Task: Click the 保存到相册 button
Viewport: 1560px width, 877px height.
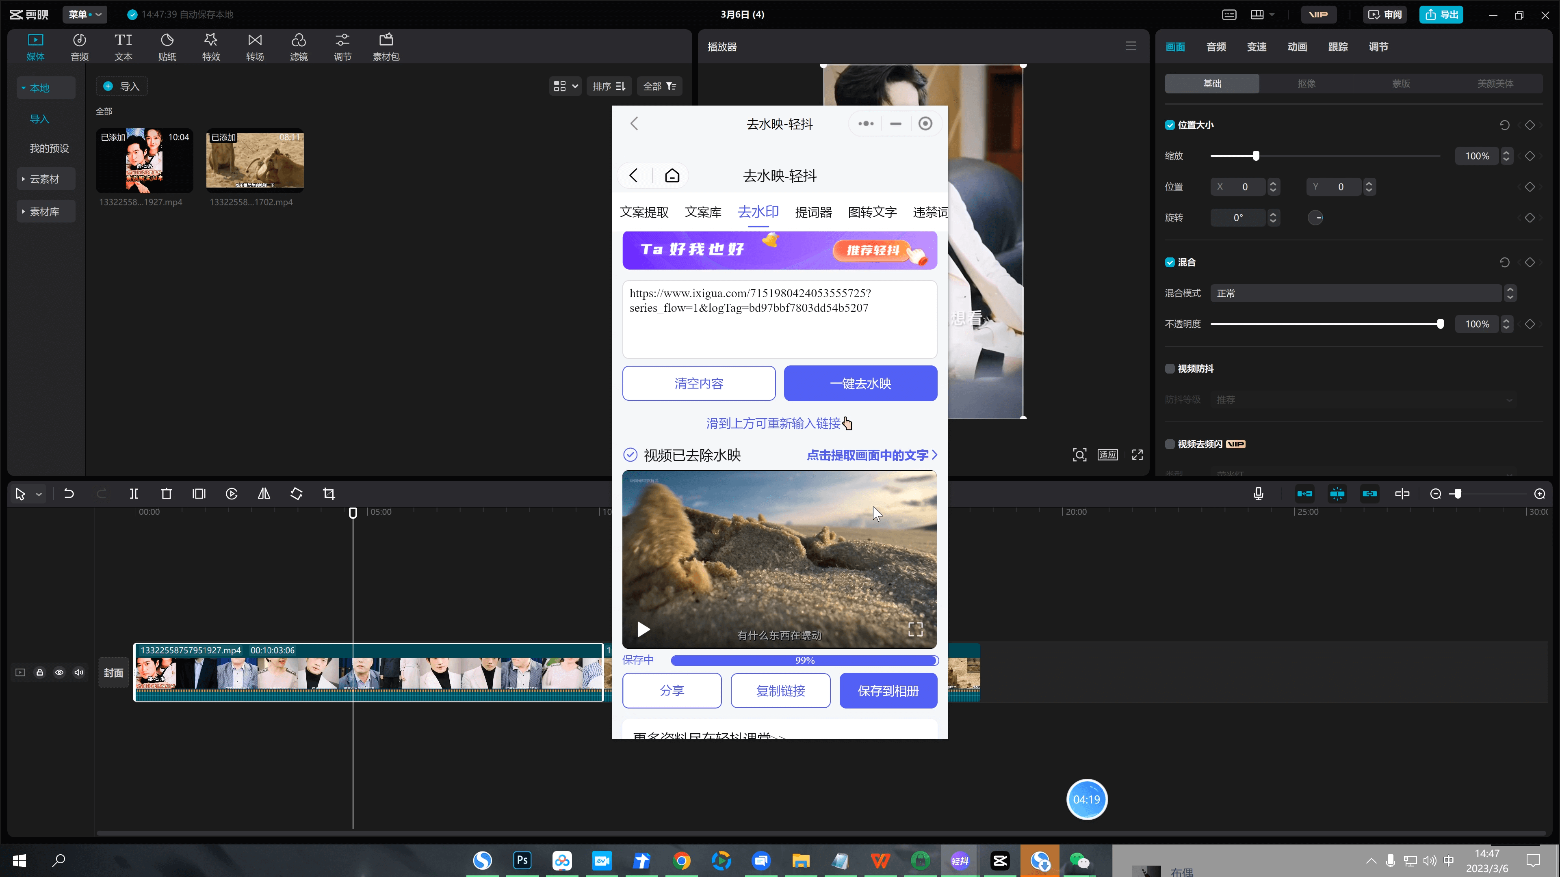Action: [888, 691]
